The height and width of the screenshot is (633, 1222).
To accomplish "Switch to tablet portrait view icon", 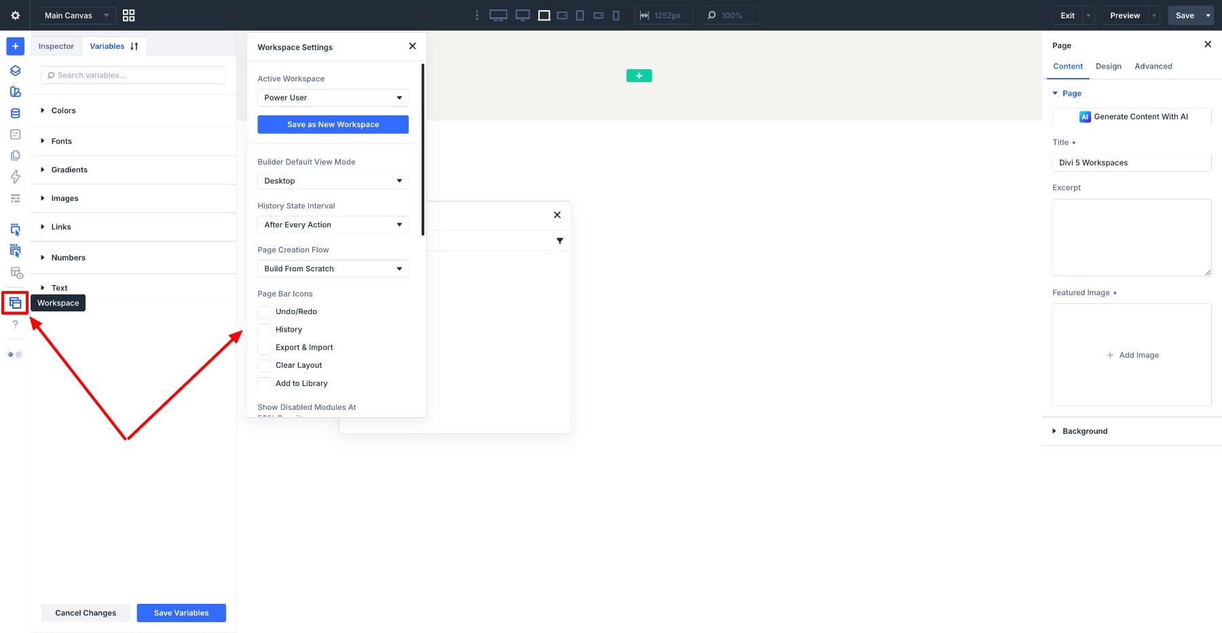I will [580, 15].
